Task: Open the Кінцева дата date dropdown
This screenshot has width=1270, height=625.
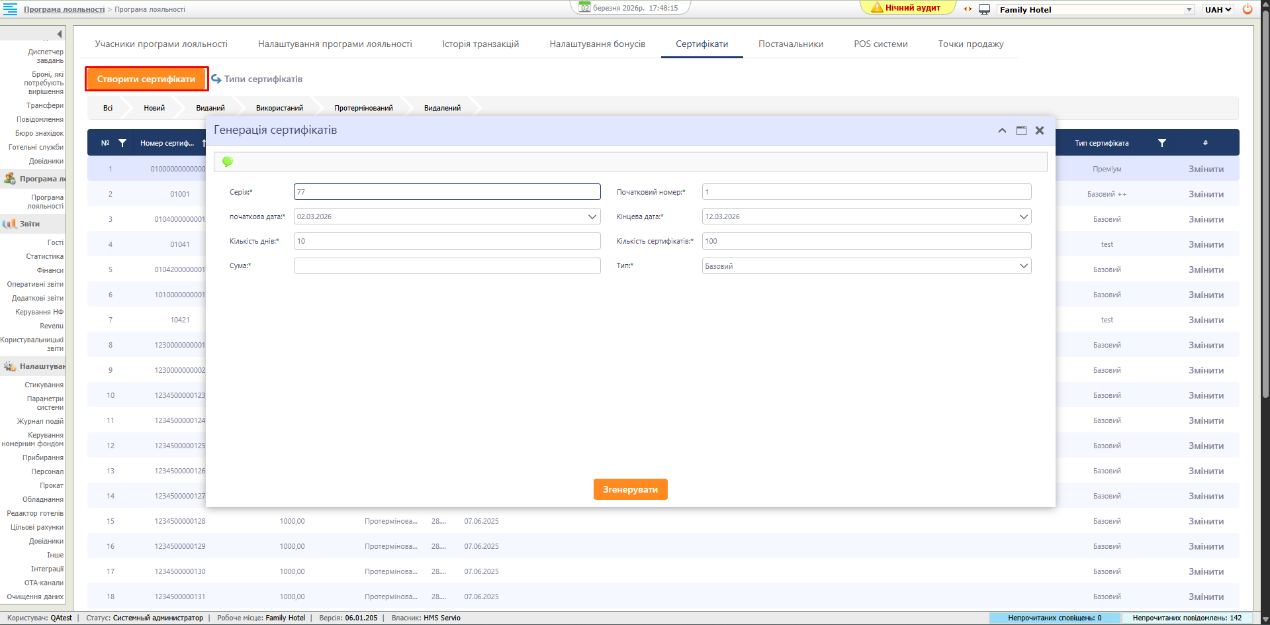Action: pos(1023,216)
